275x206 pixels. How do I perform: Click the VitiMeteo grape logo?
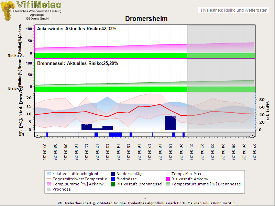point(8,10)
